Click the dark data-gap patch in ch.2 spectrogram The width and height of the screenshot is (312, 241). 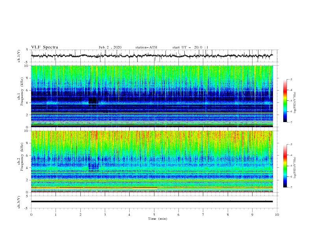(x=93, y=166)
